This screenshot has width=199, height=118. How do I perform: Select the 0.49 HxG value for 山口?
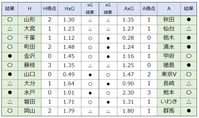(x=69, y=74)
